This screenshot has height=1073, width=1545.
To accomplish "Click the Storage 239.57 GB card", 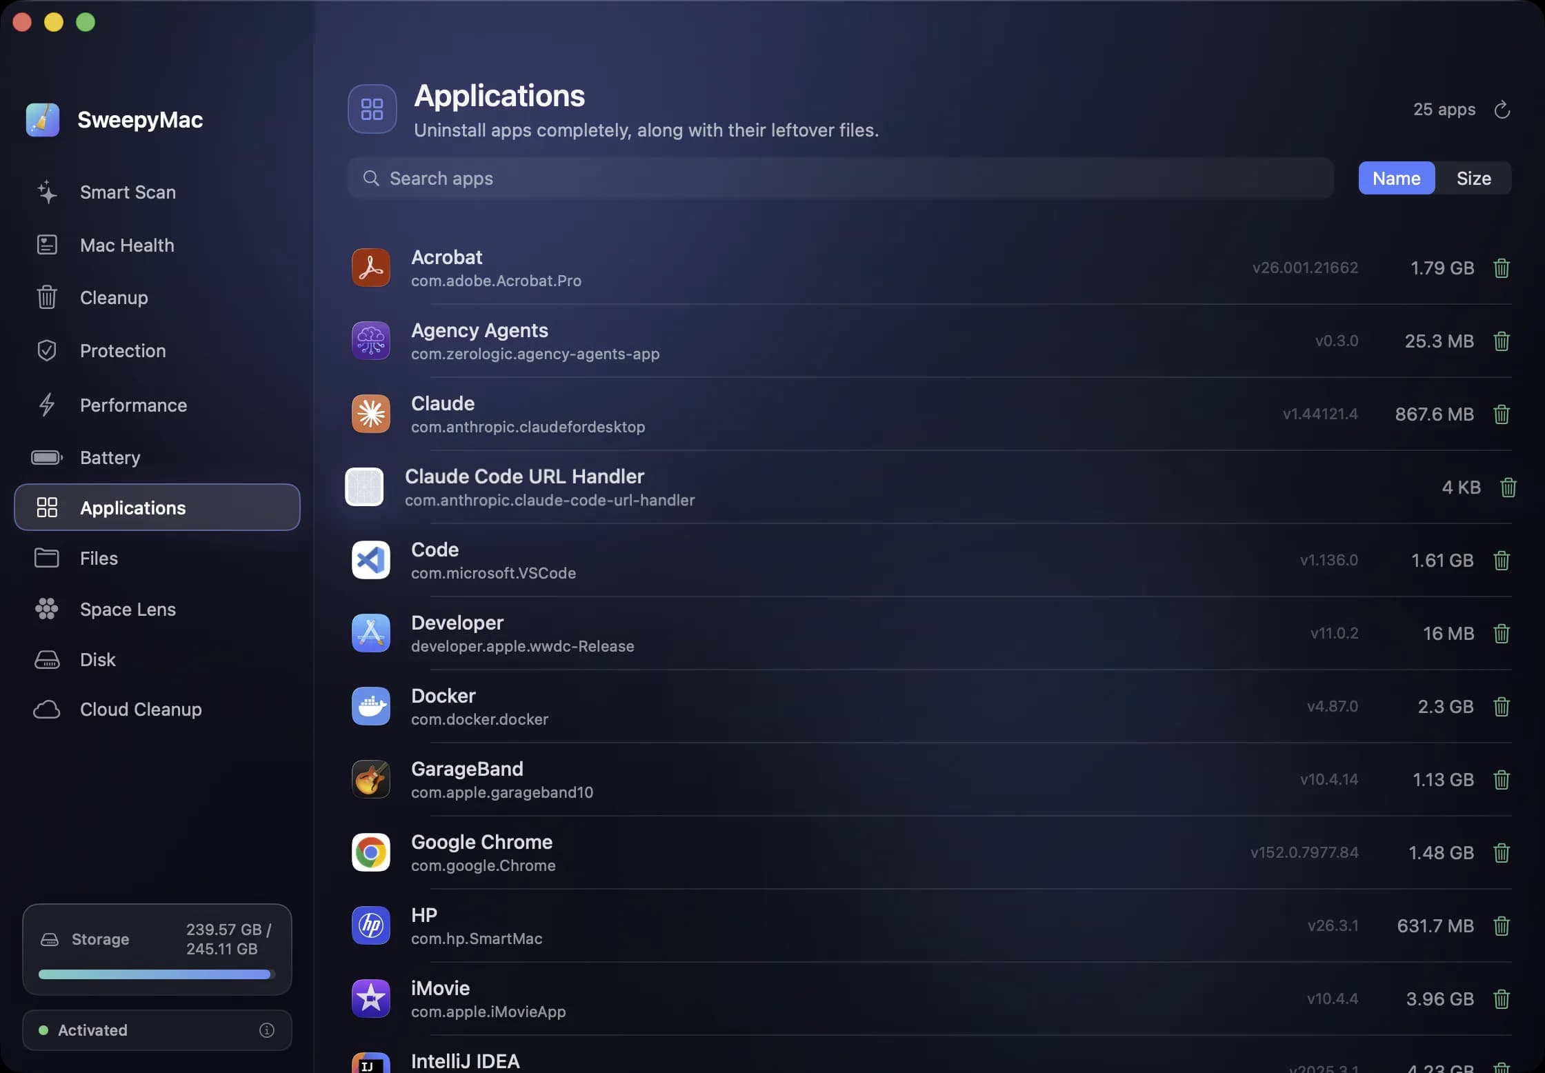I will [x=157, y=950].
